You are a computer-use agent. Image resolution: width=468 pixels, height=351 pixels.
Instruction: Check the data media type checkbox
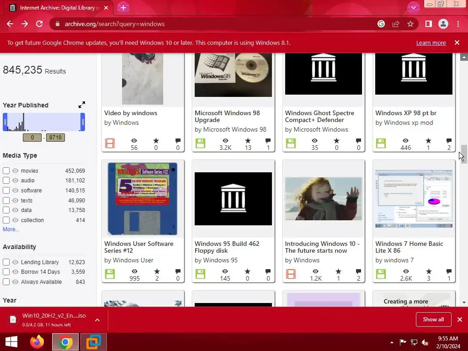click(6, 210)
